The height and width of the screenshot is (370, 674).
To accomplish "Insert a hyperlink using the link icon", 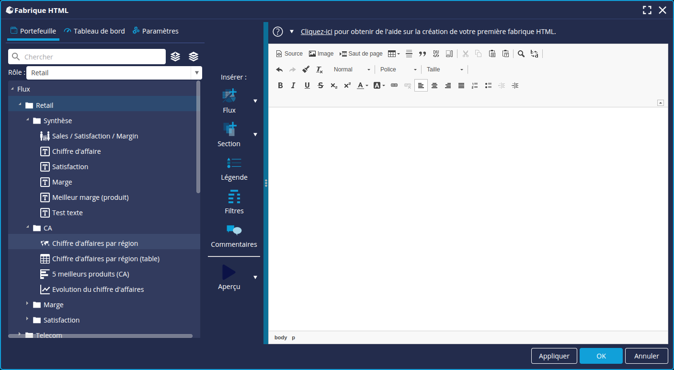I will pyautogui.click(x=394, y=85).
